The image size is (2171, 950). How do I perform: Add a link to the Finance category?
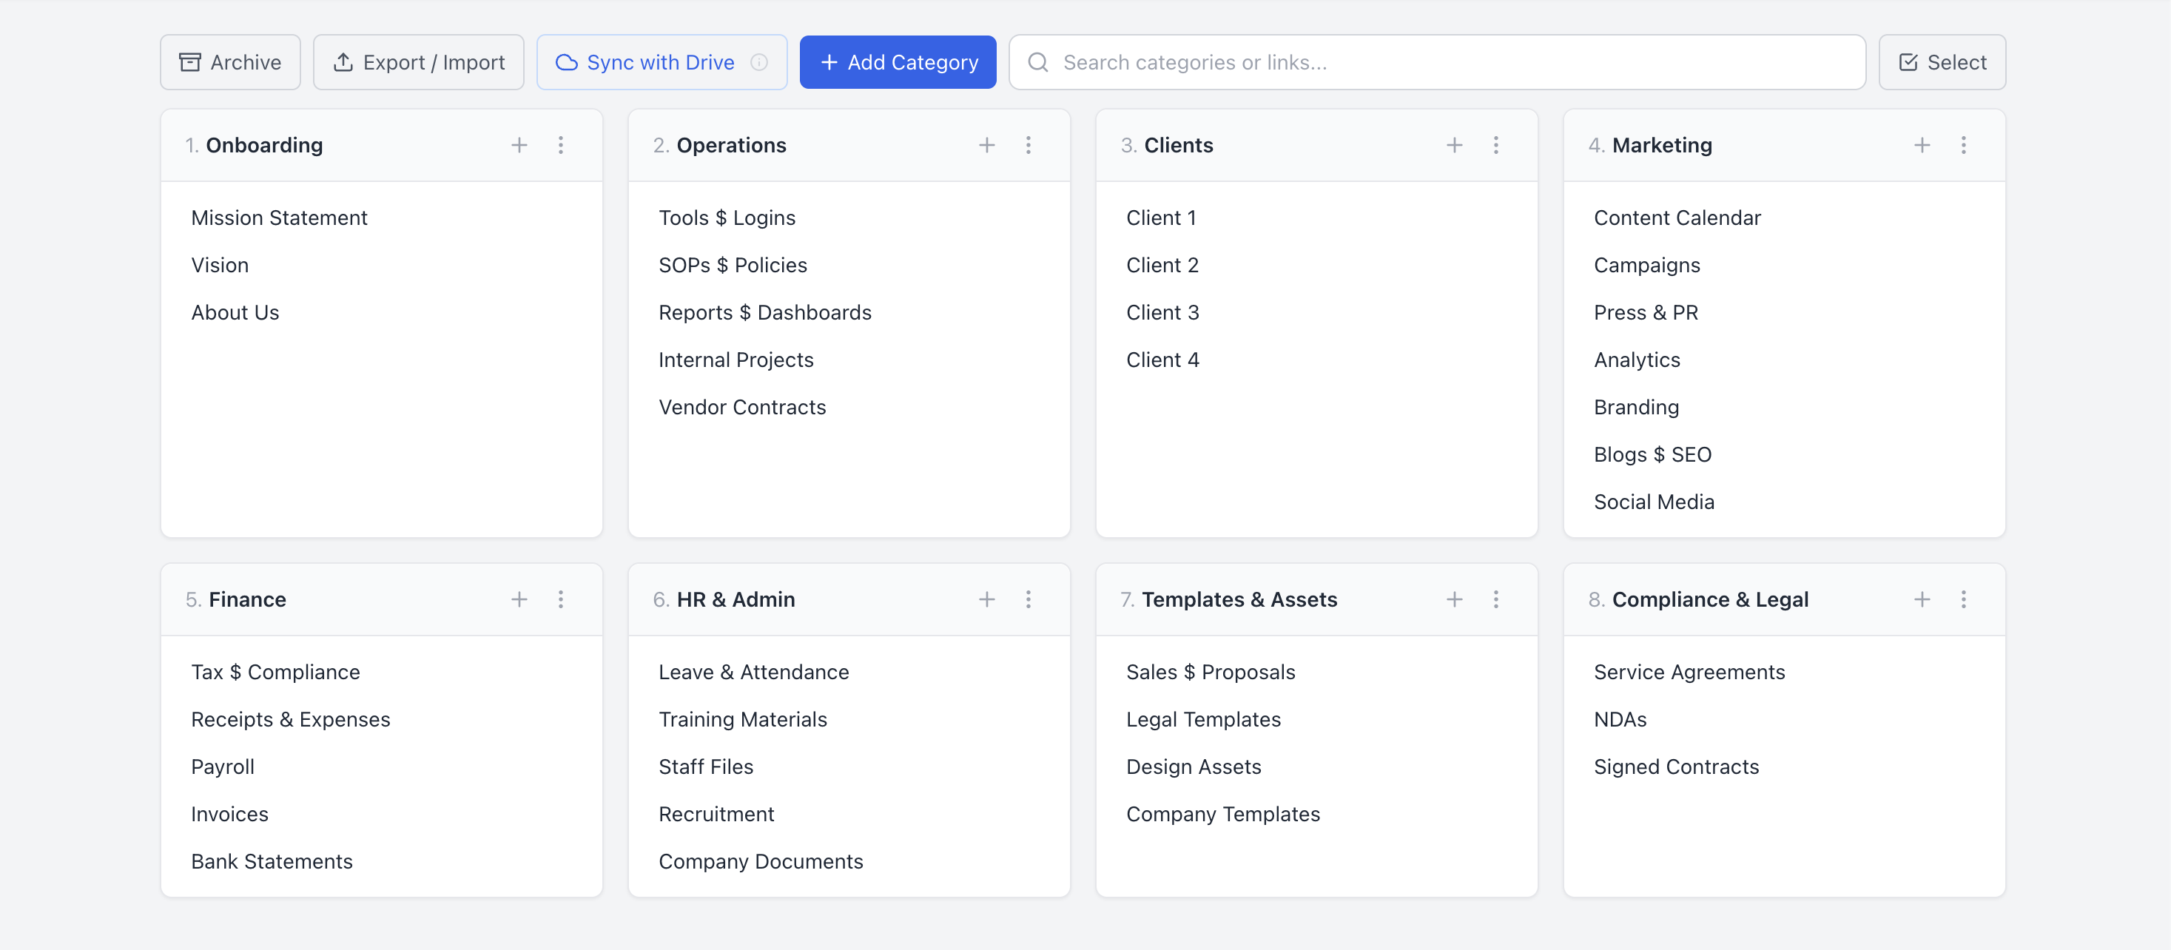point(519,599)
